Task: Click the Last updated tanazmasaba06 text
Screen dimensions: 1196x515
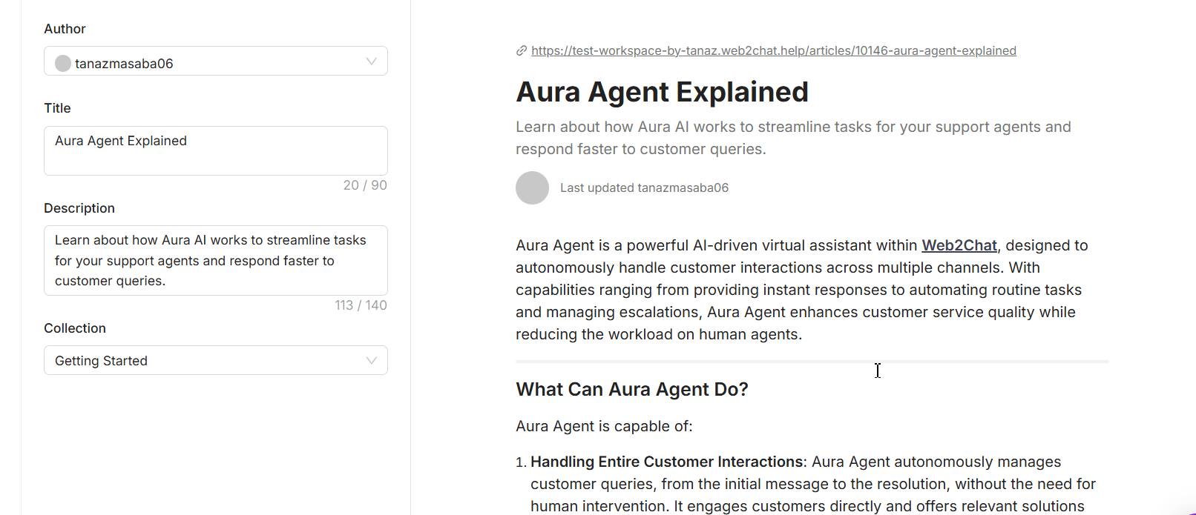Action: pyautogui.click(x=644, y=188)
